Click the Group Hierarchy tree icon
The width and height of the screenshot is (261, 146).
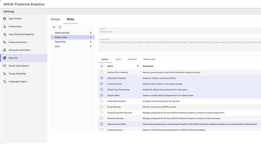[x=5, y=74]
